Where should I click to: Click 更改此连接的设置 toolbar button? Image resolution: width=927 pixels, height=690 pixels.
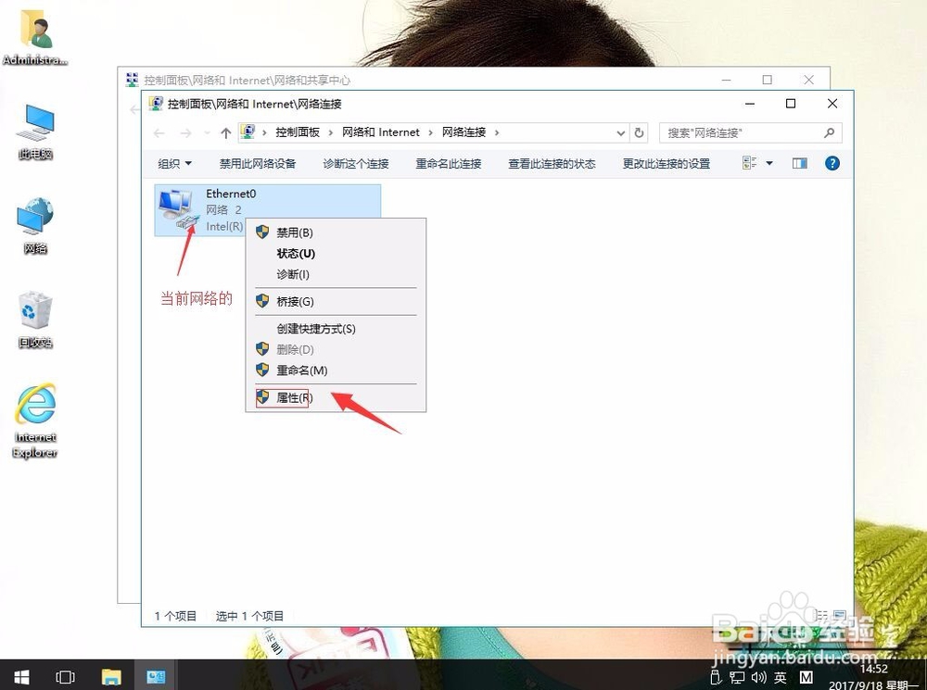coord(667,164)
